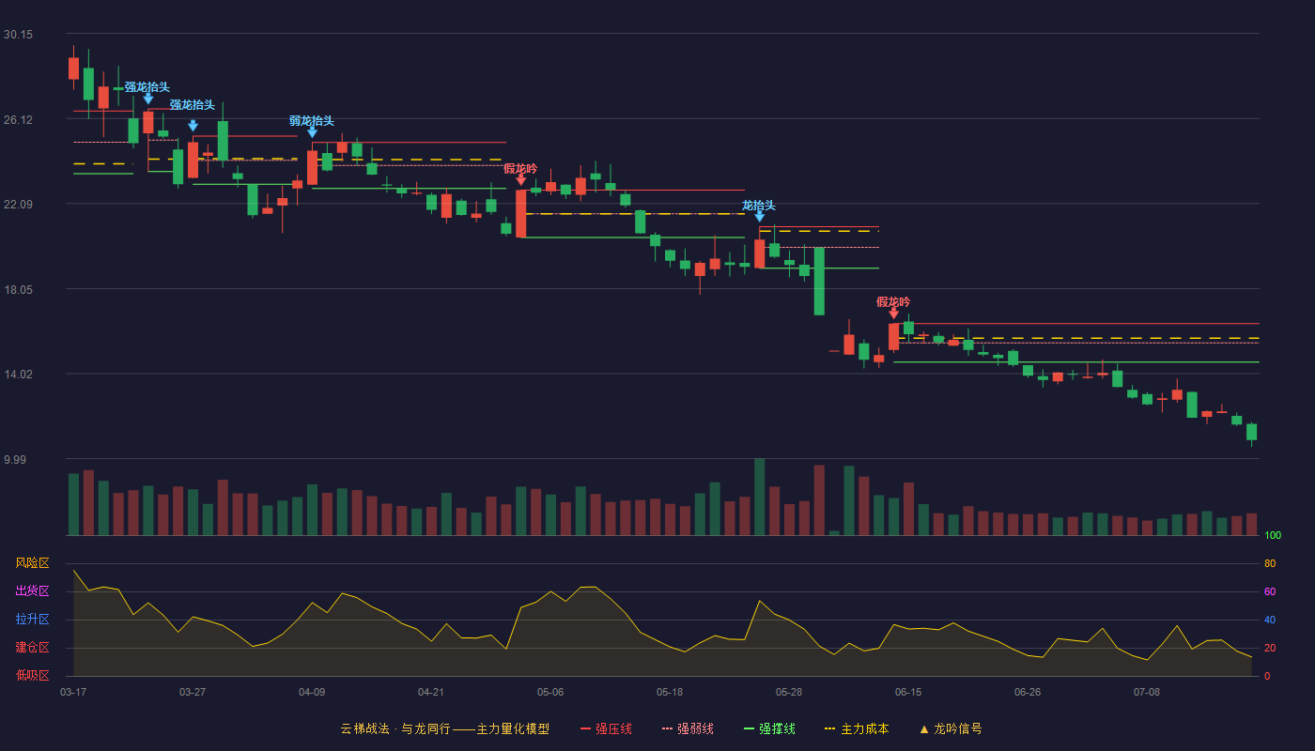The image size is (1315, 751).
Task: Click the 06-15 date axis label
Action: click(x=908, y=692)
